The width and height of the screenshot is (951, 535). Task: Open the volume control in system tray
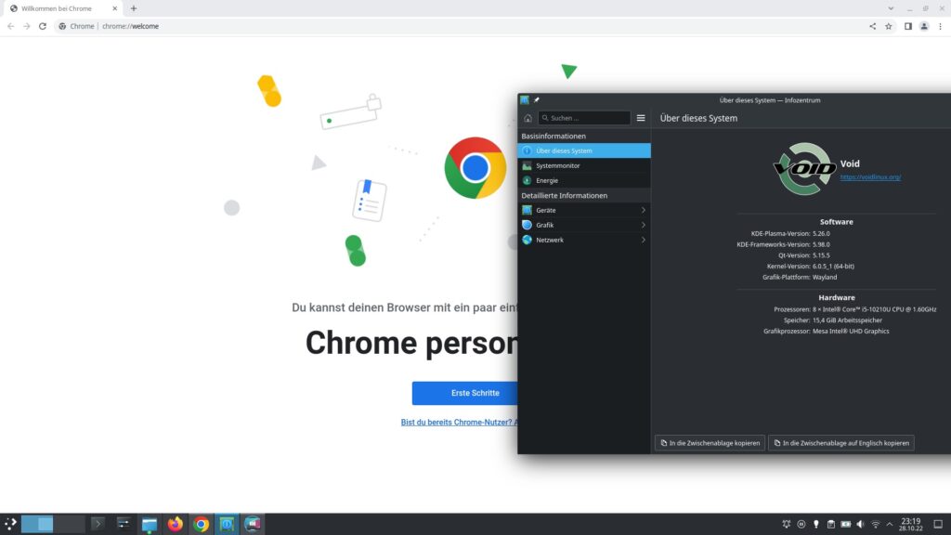click(x=861, y=524)
